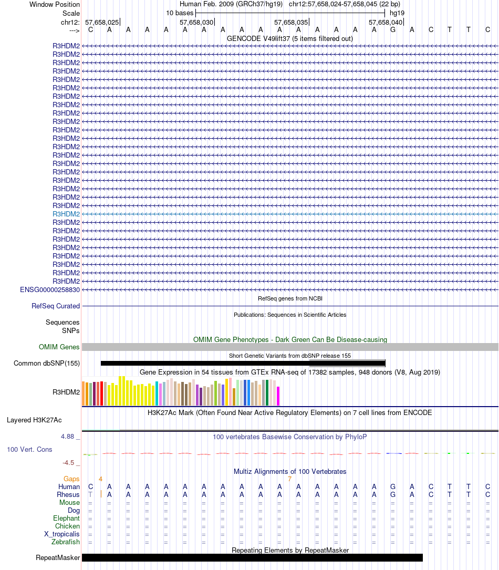The height and width of the screenshot is (570, 499).
Task: Click the T base in the Rhesus row's first column
Action: 90,495
